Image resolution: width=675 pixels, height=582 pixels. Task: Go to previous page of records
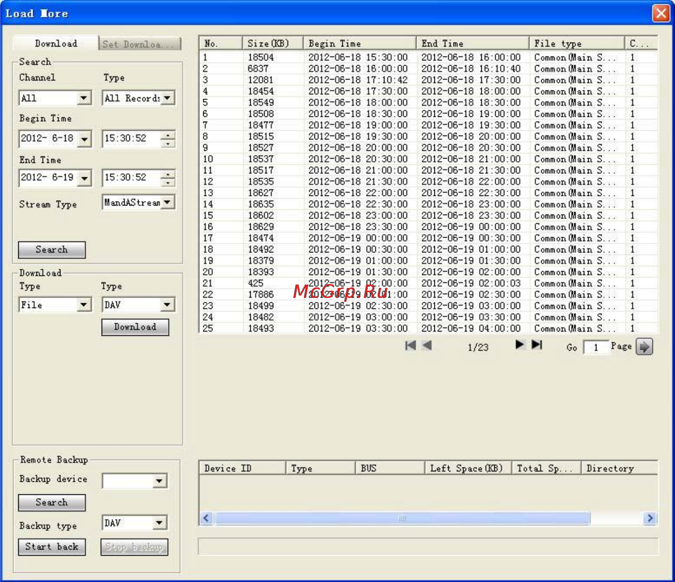(427, 345)
